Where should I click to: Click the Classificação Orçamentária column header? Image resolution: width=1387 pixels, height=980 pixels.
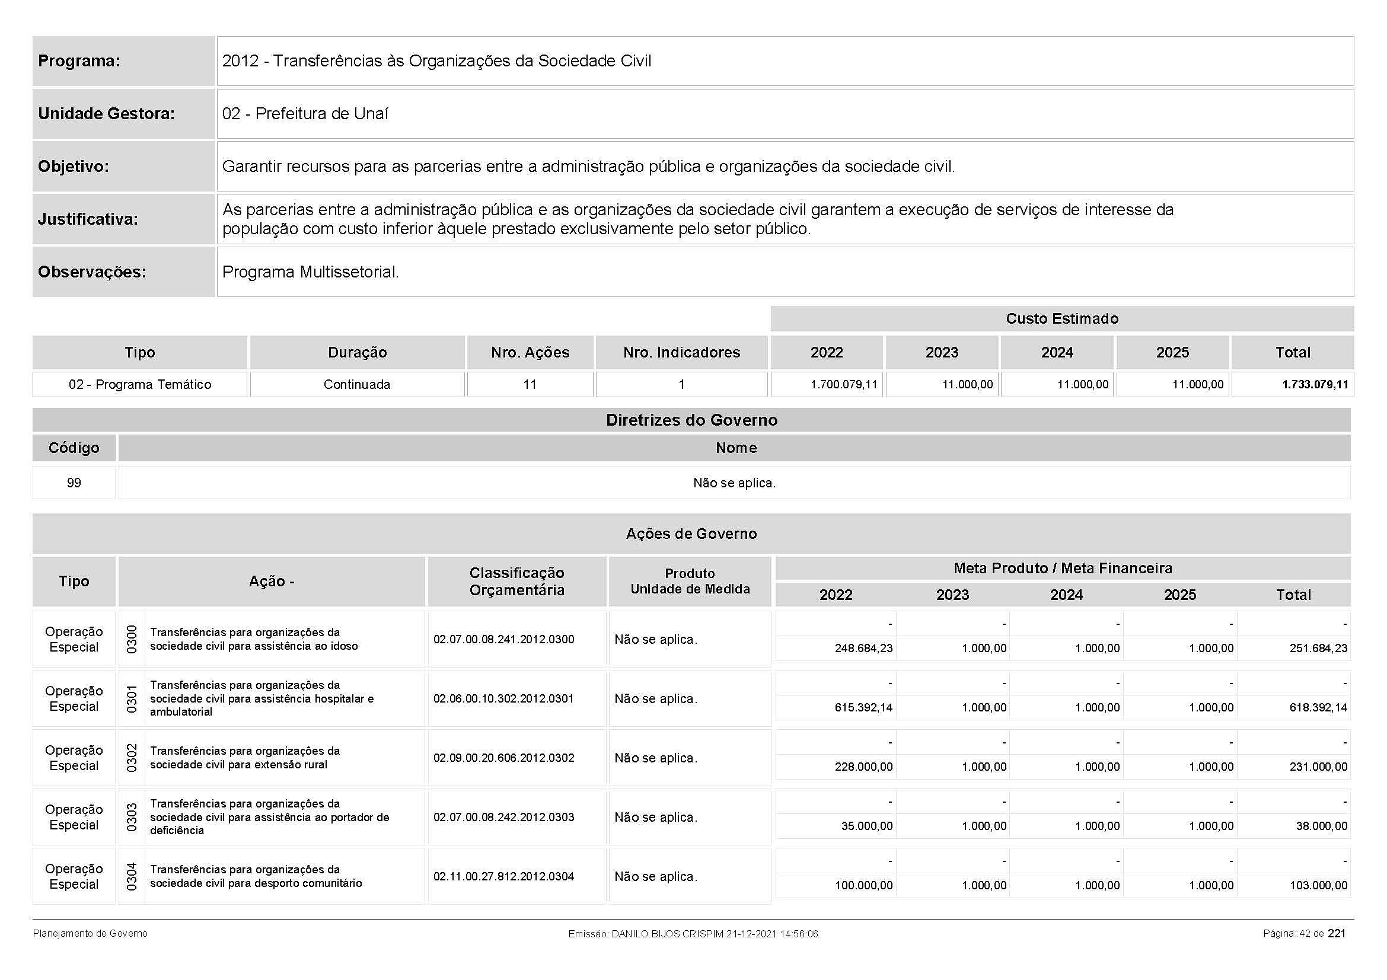tap(516, 582)
